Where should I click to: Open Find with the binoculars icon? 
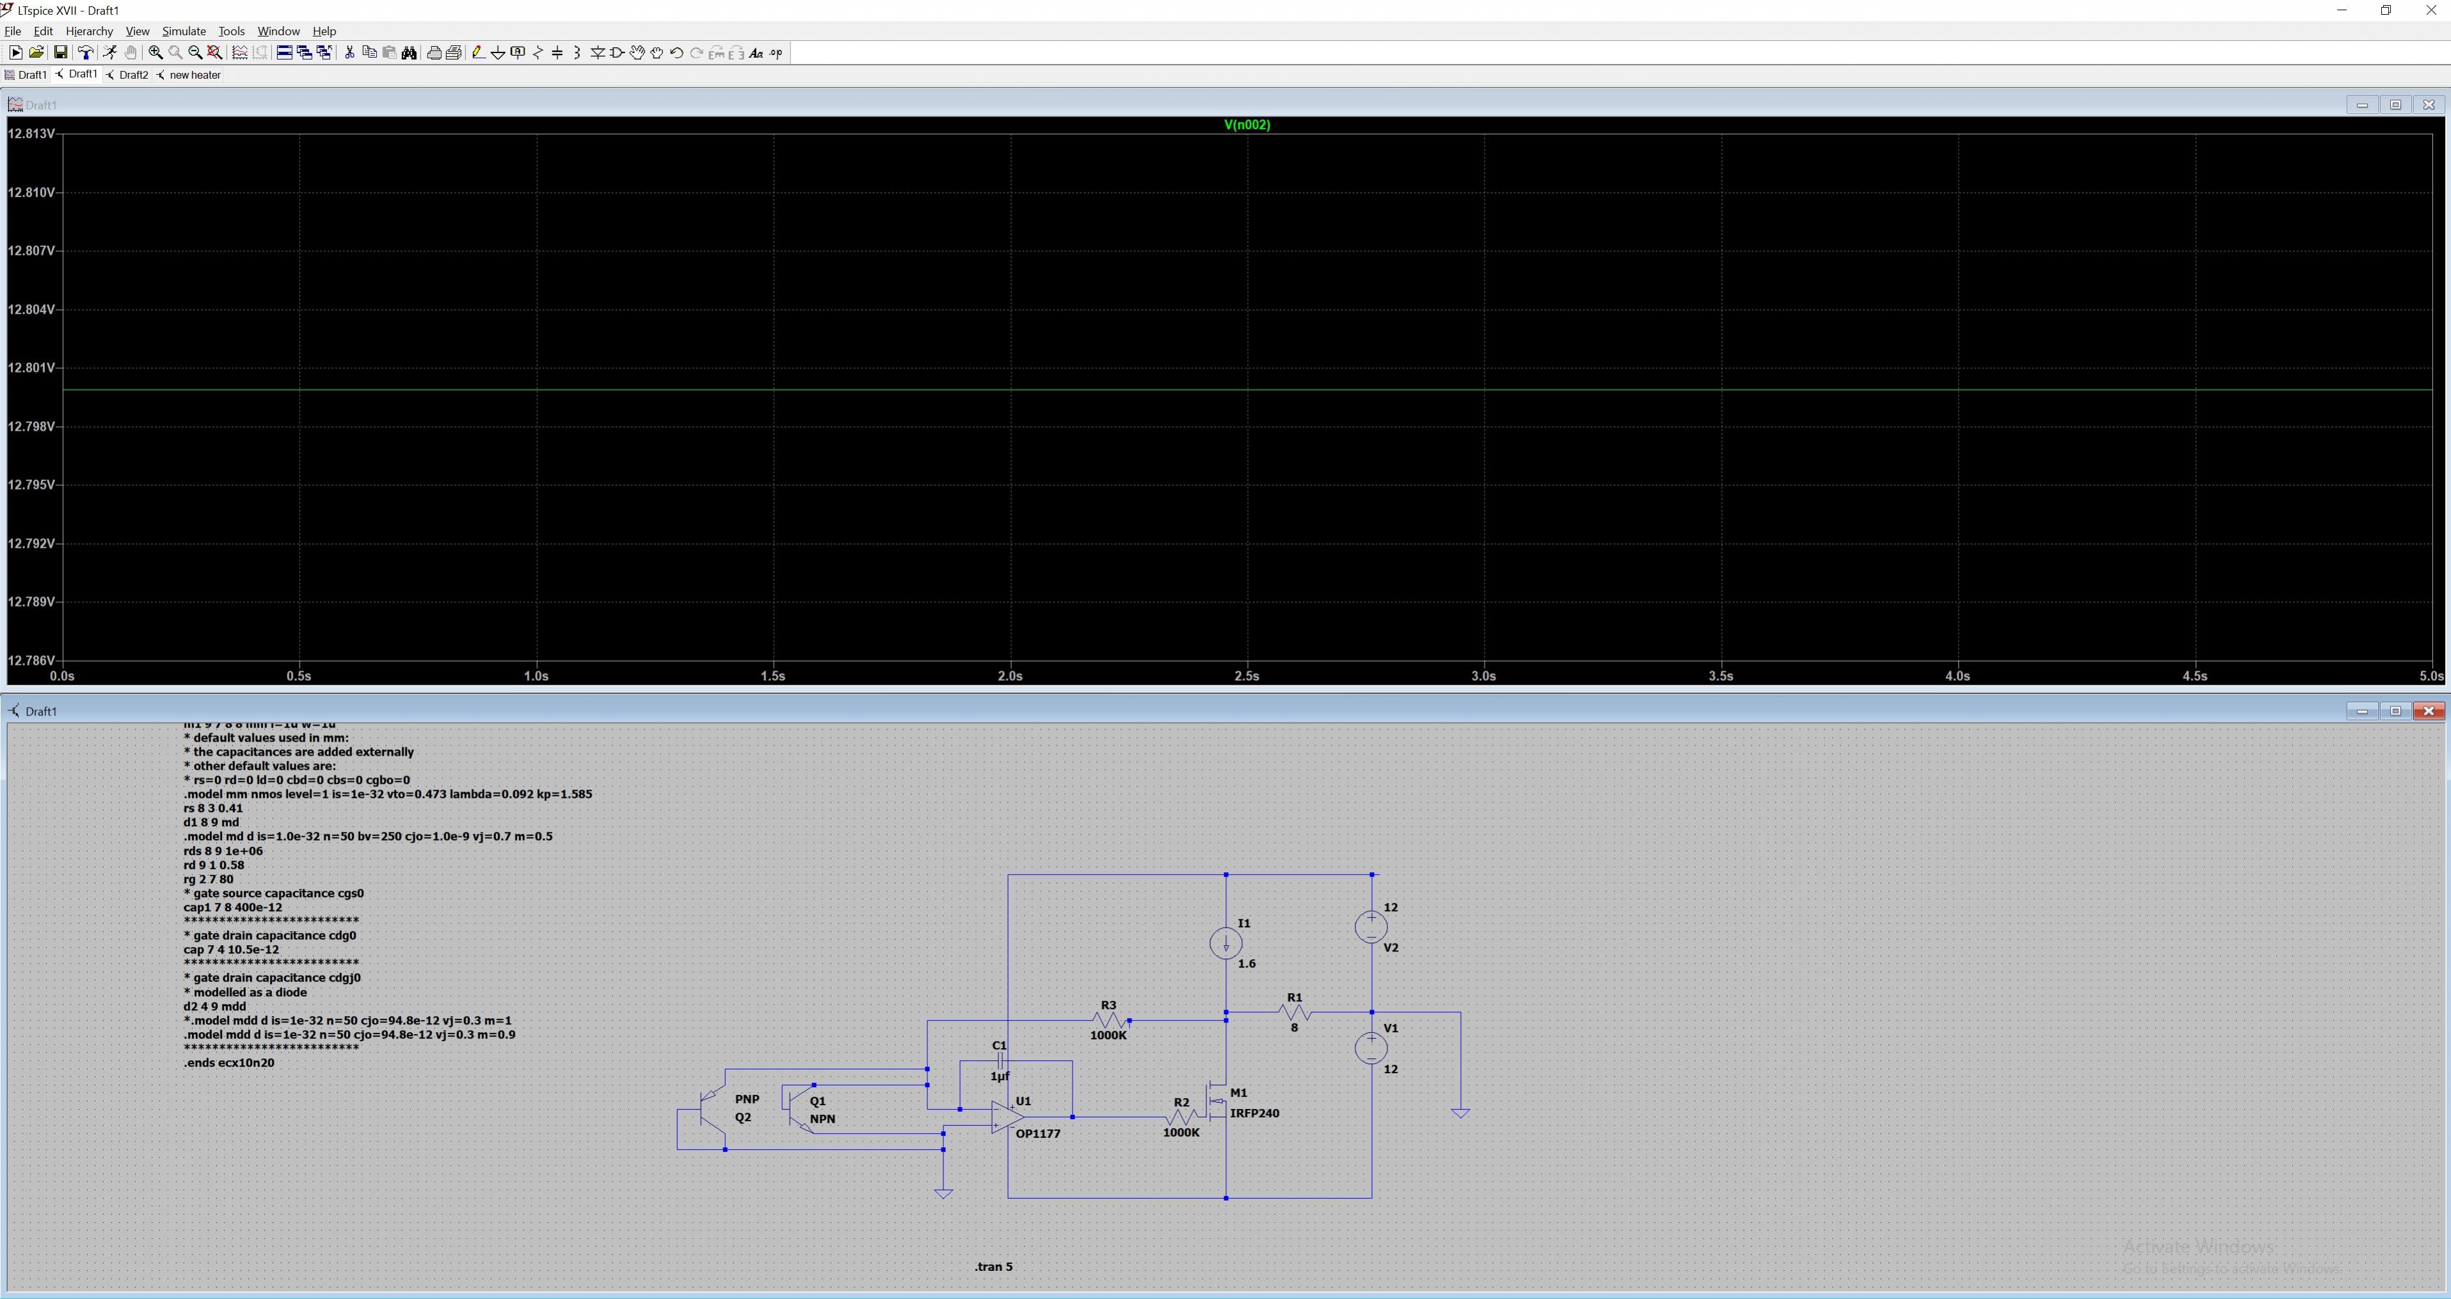click(x=409, y=53)
